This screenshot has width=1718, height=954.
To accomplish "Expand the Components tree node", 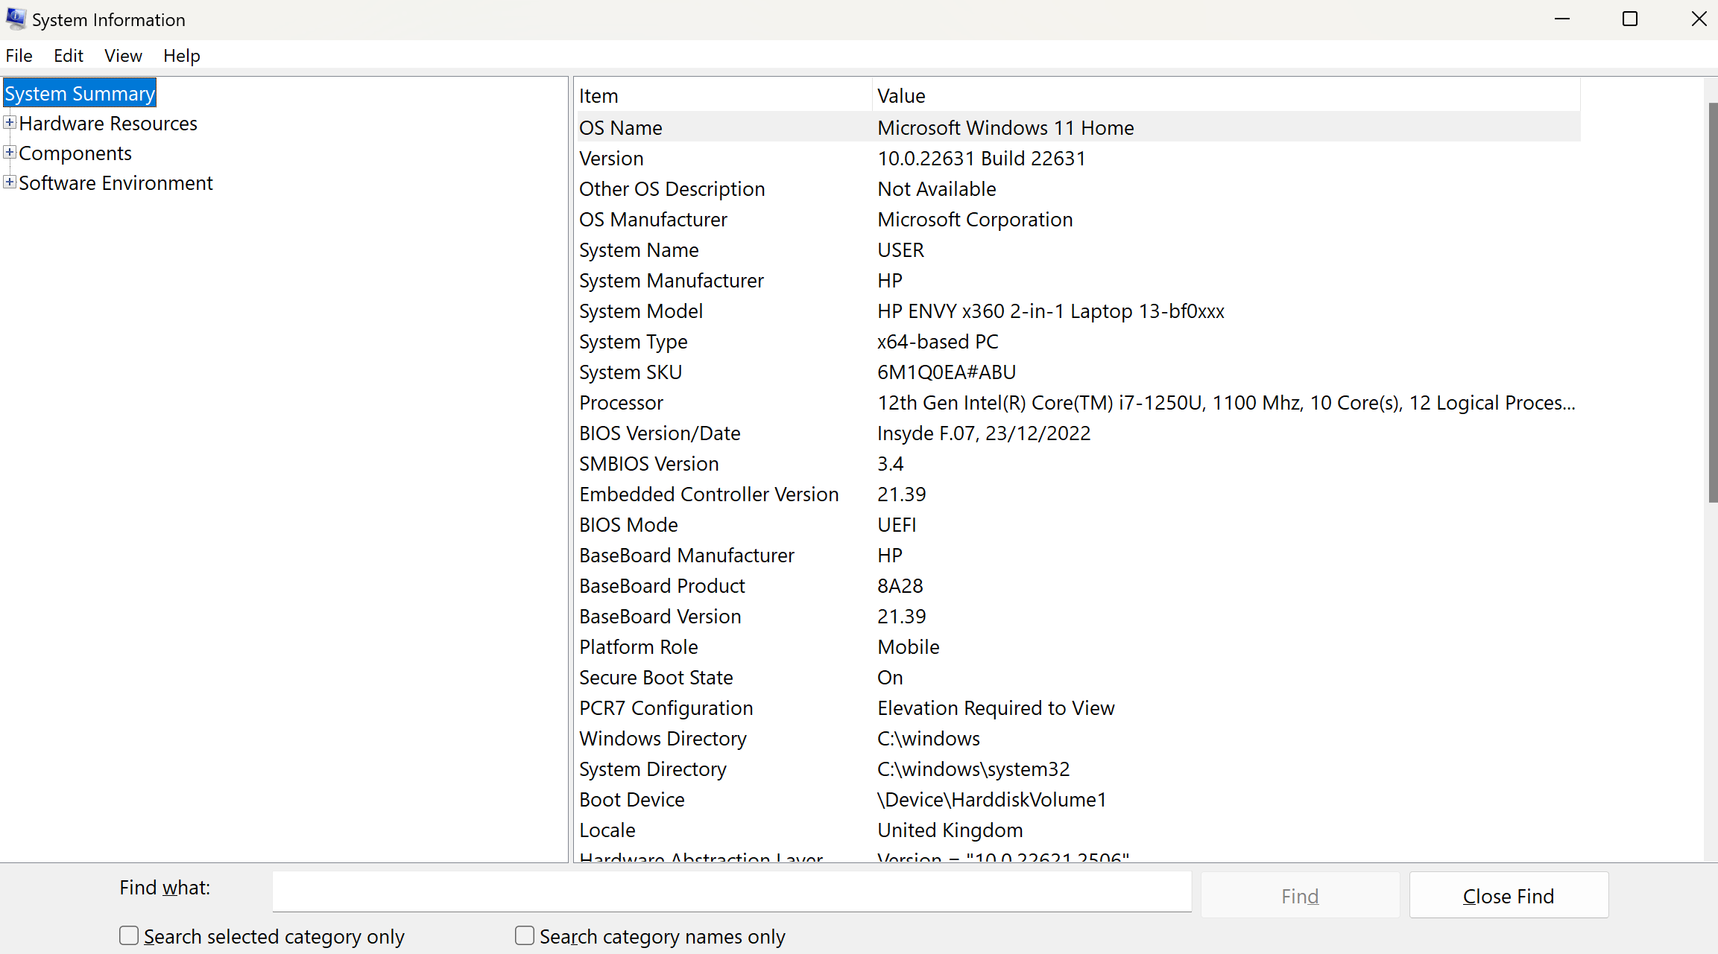I will [x=10, y=153].
